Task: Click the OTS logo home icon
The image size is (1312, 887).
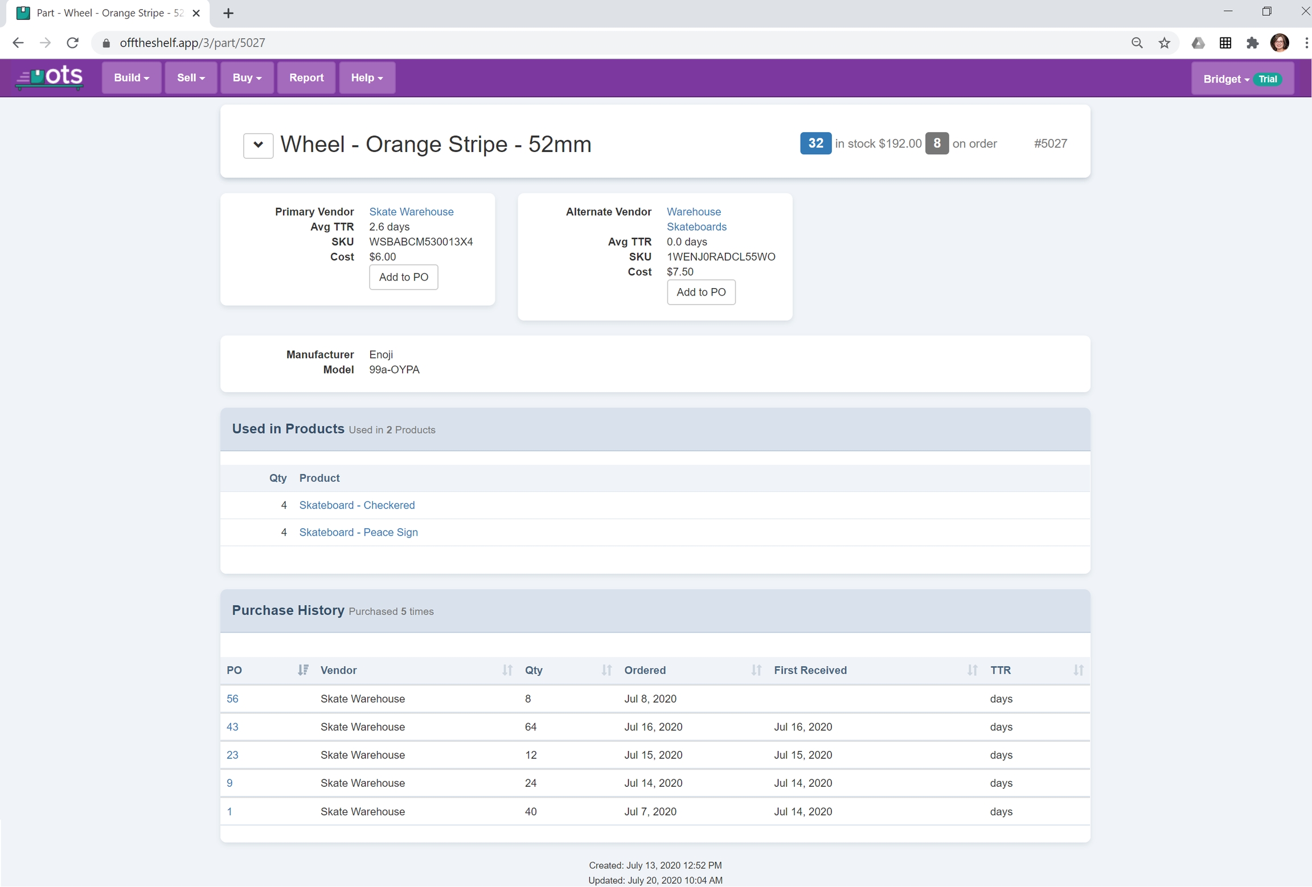Action: click(x=50, y=77)
